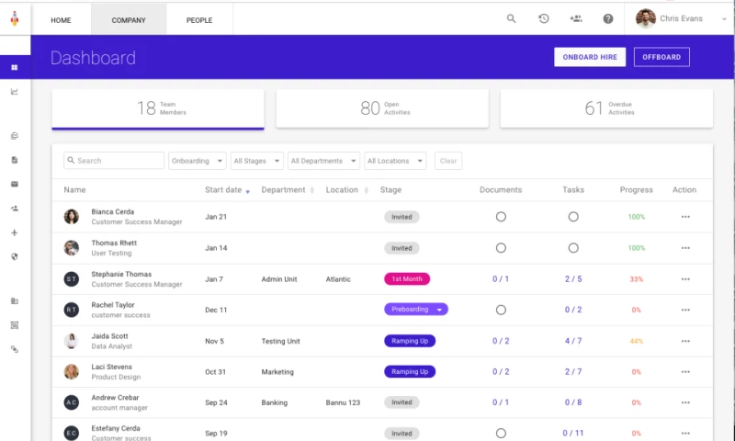Select the 18 Team Members card

(158, 109)
